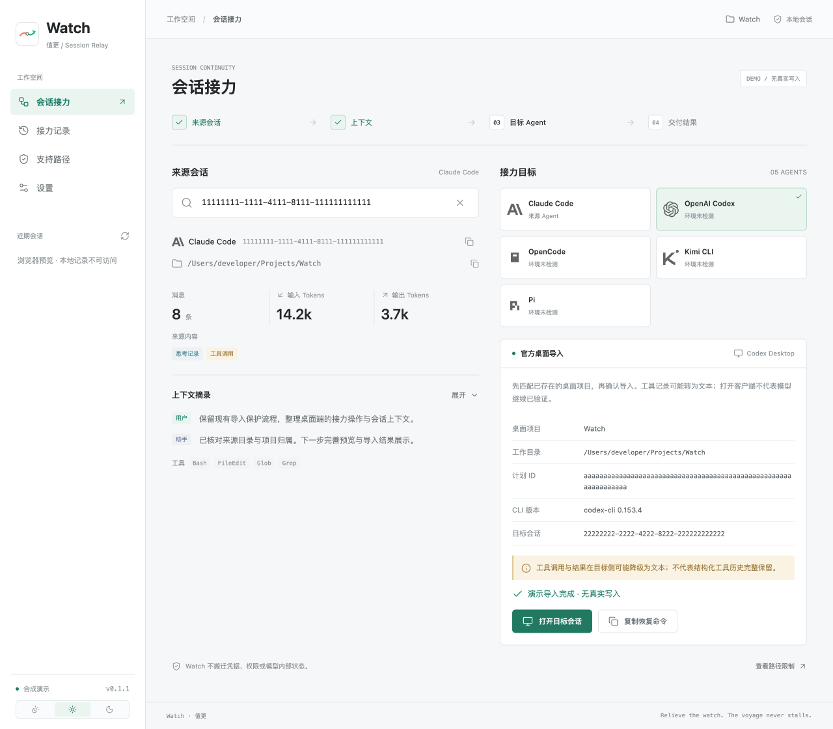
Task: Click the warning info icon
Action: [526, 568]
